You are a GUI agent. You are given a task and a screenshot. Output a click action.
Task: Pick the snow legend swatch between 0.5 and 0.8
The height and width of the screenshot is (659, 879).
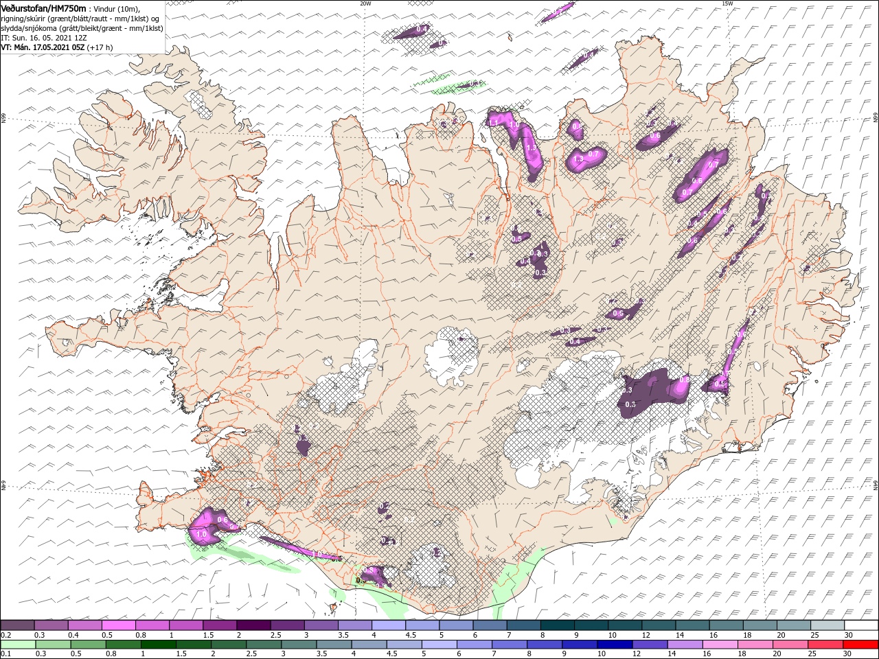[x=118, y=625]
